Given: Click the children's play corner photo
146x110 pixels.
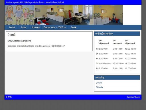Looking at the screenshot, I should tap(108, 15).
